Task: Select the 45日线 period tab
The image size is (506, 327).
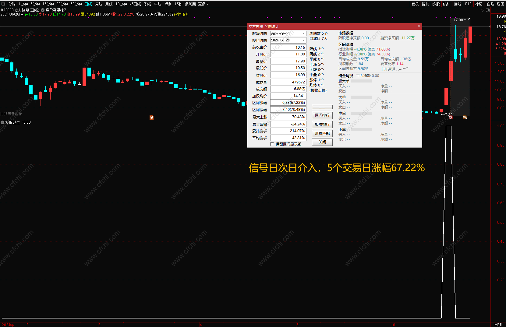Action: click(x=135, y=4)
